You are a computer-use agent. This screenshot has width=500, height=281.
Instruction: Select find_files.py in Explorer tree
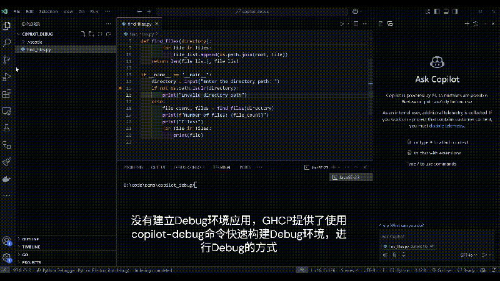[x=66, y=50]
